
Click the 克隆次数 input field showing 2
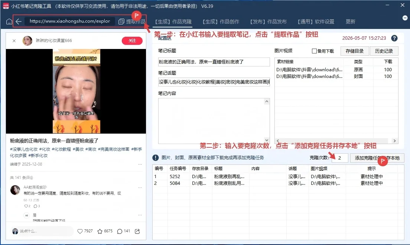339,158
